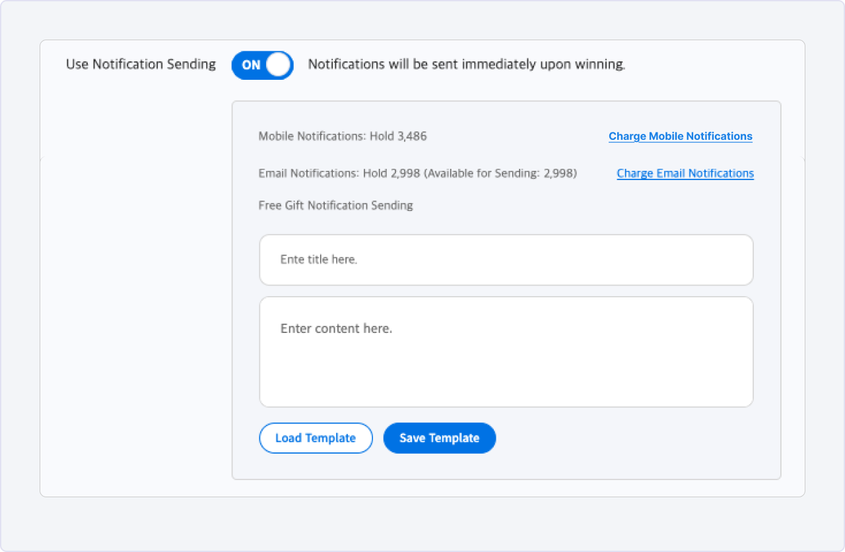Focus the content text area
The width and height of the screenshot is (845, 552).
(506, 352)
